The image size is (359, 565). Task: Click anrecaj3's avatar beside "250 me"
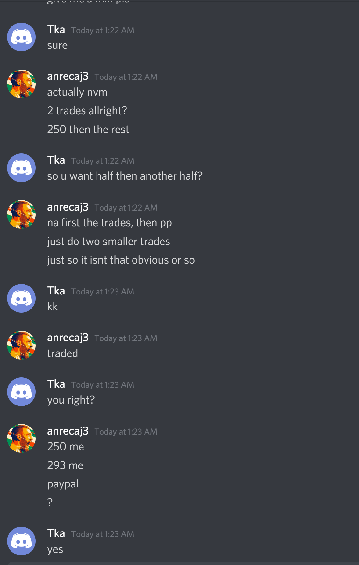(x=21, y=438)
